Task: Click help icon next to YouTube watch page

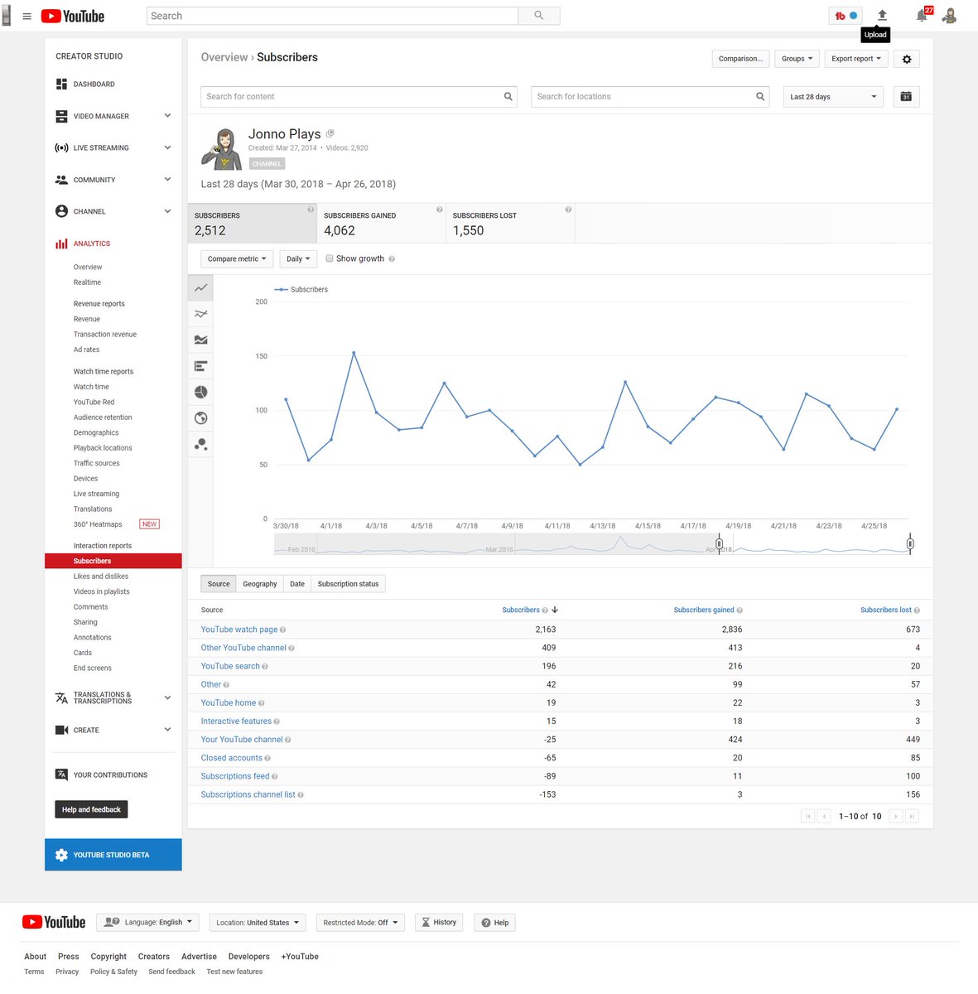Action: (282, 630)
